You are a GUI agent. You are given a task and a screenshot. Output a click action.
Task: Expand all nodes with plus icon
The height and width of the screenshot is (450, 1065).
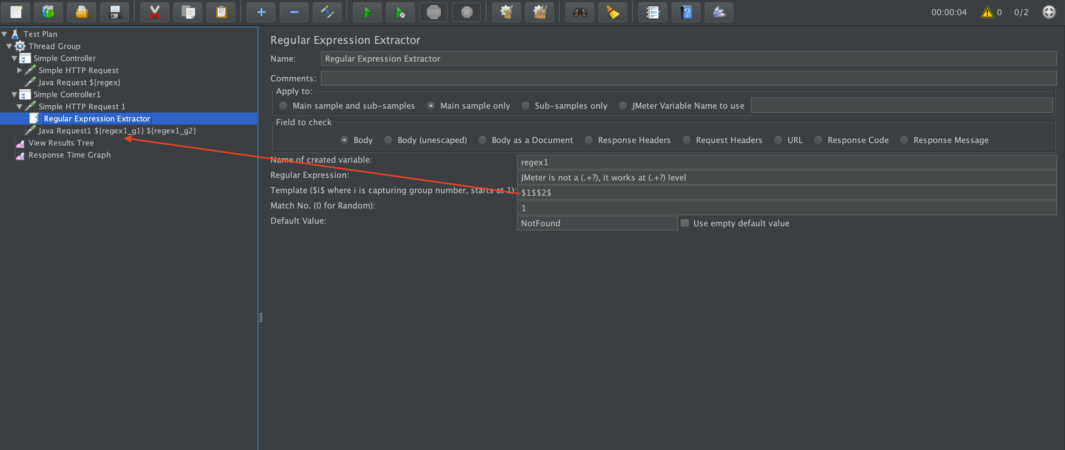tap(261, 12)
